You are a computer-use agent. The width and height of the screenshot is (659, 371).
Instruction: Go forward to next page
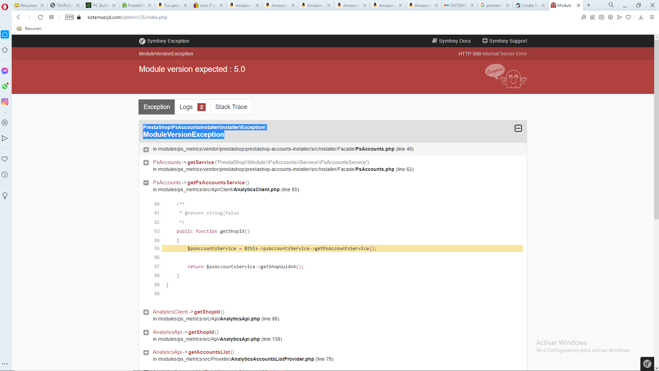(x=29, y=17)
